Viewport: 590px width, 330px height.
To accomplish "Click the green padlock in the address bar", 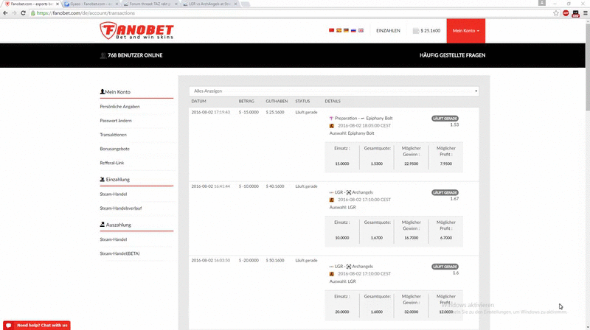I will pyautogui.click(x=33, y=13).
